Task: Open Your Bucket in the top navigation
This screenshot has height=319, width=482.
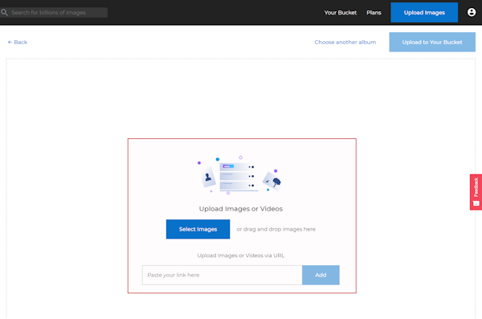Action: pyautogui.click(x=341, y=13)
